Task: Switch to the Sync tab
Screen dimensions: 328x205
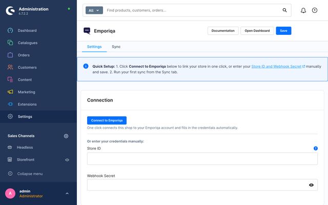Action: tap(116, 47)
